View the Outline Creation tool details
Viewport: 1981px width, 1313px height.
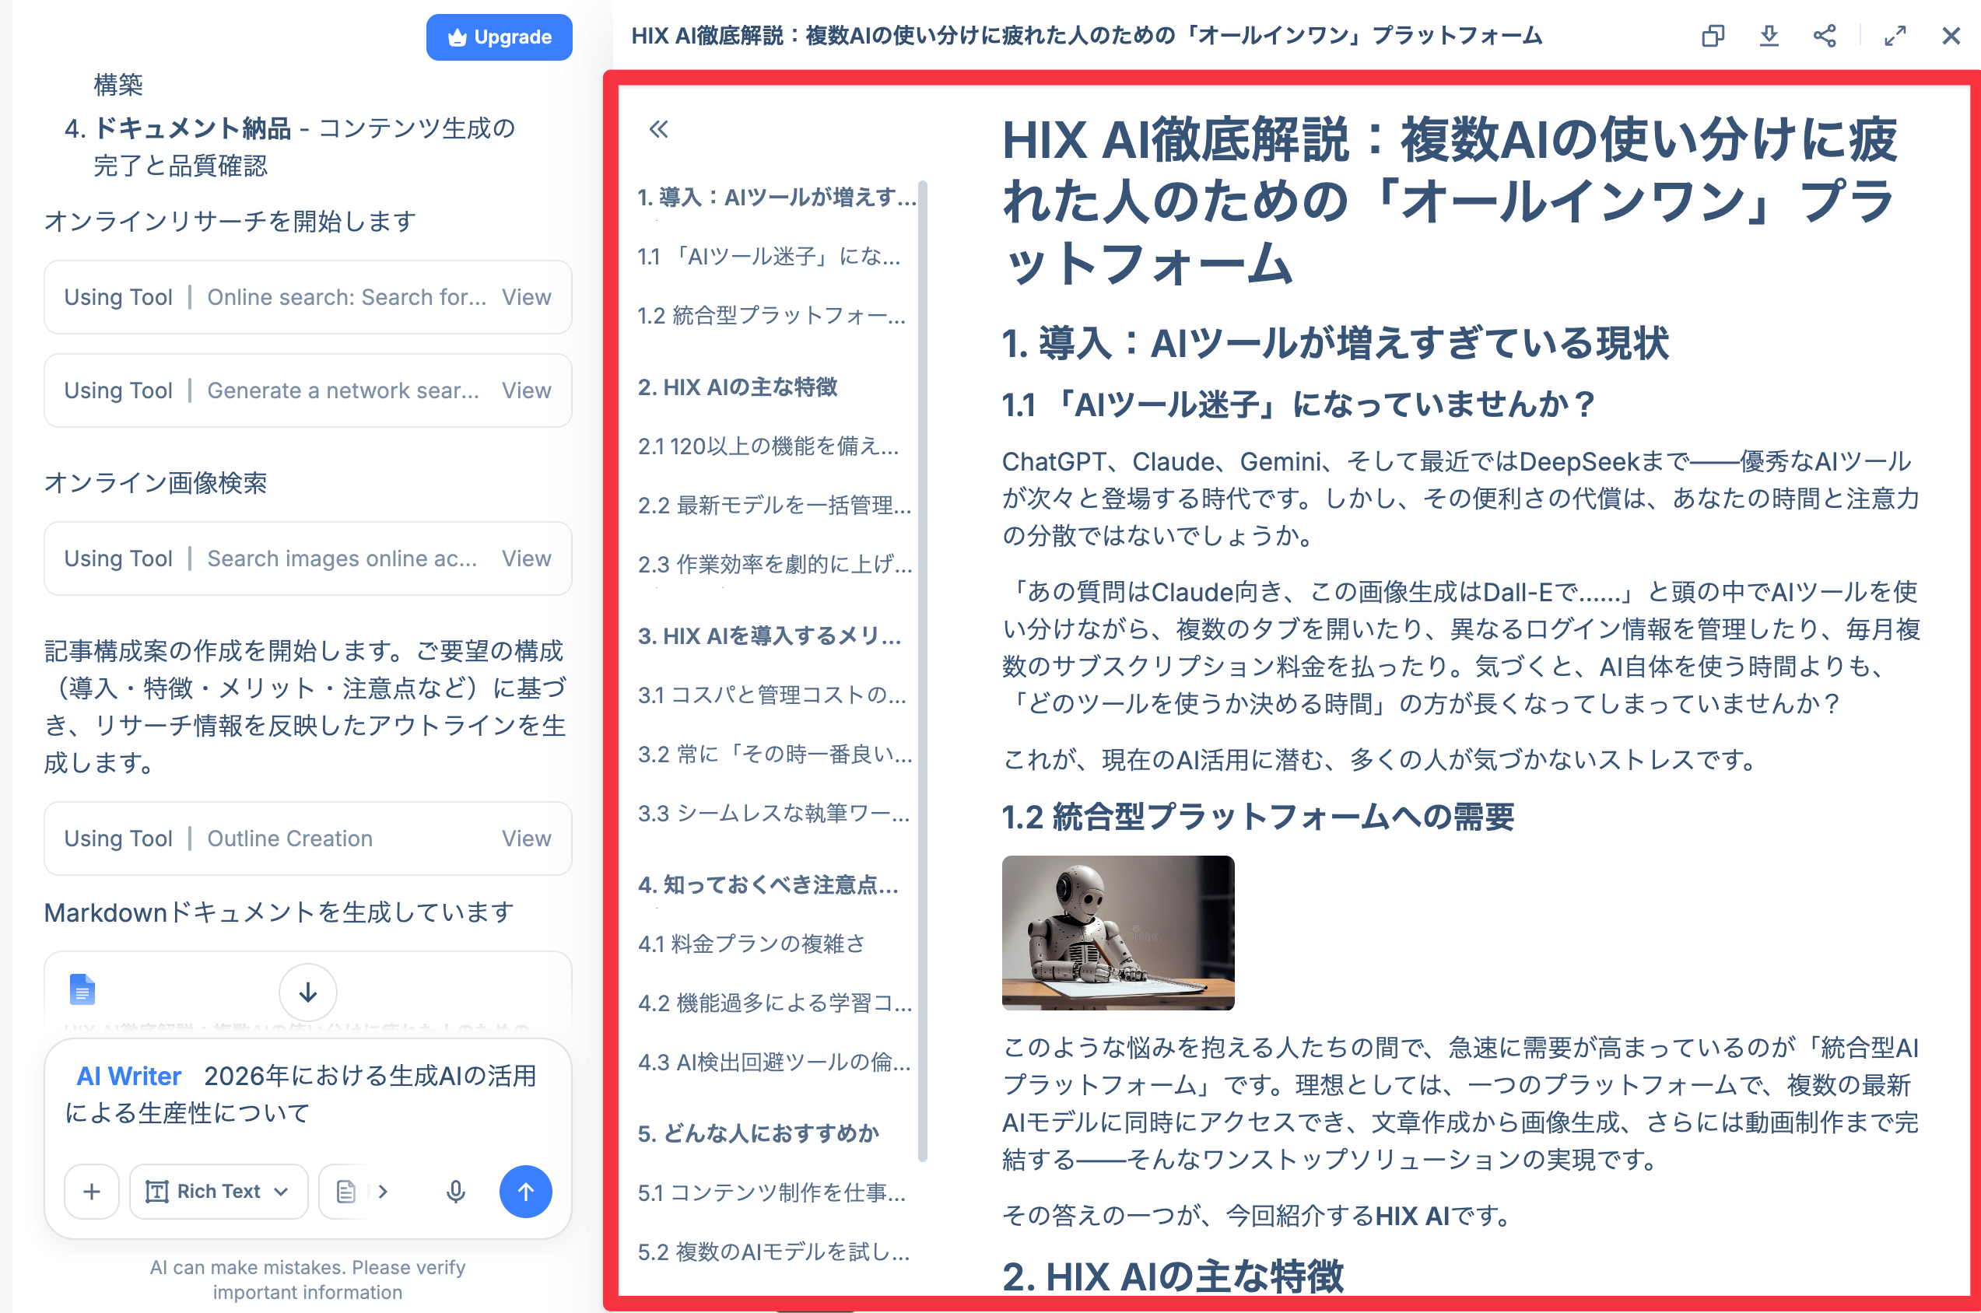coord(526,839)
